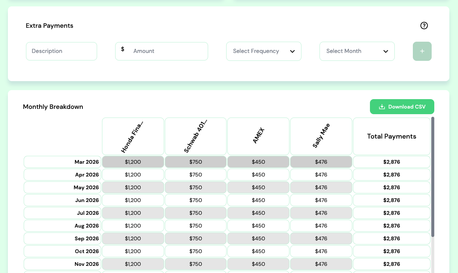This screenshot has height=273, width=458.
Task: Select the Jun 2026 row label
Action: (x=62, y=200)
